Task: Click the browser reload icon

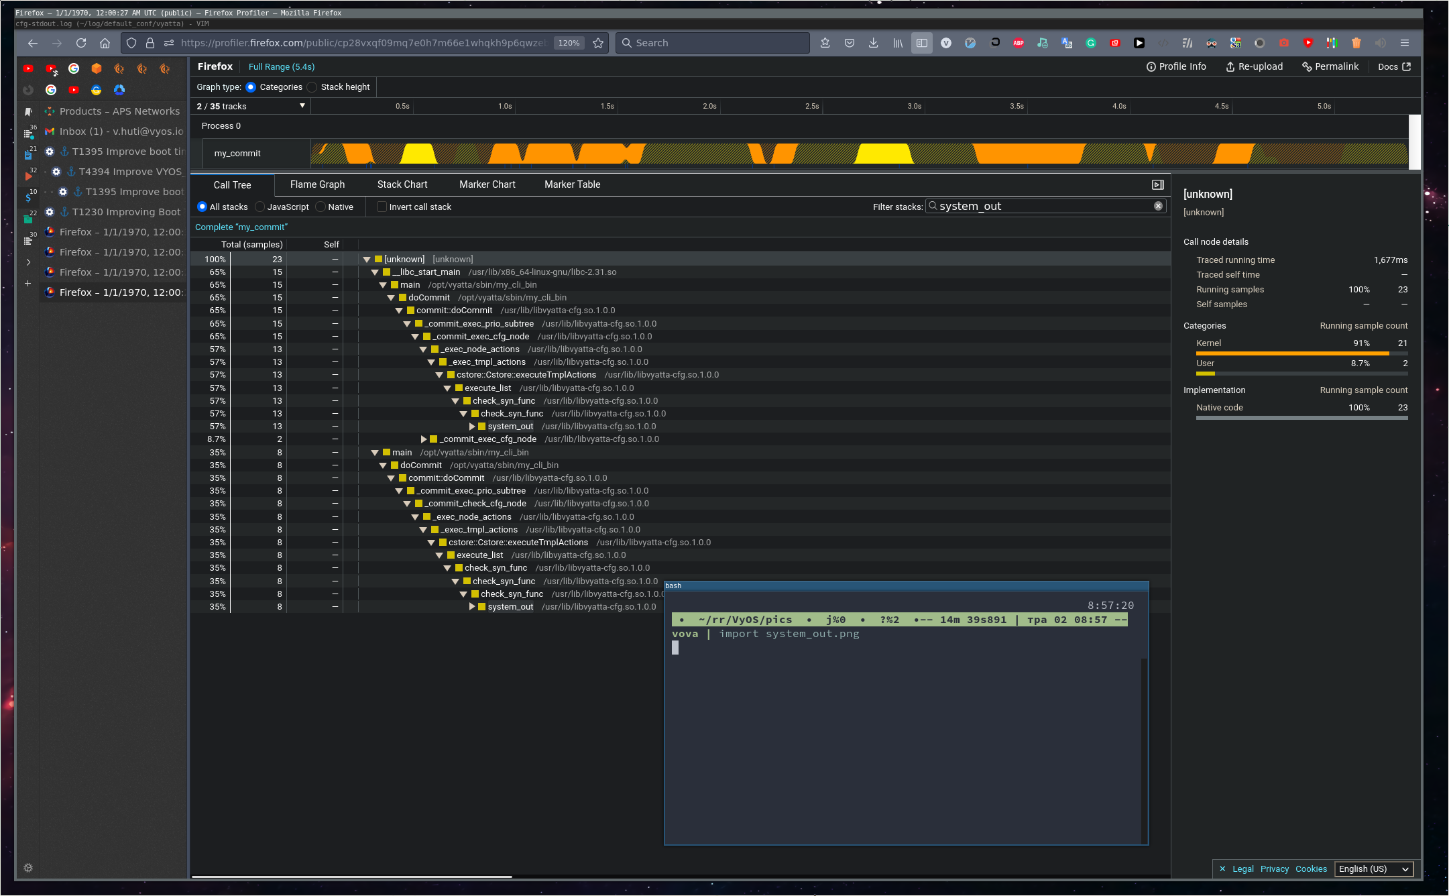Action: click(81, 43)
